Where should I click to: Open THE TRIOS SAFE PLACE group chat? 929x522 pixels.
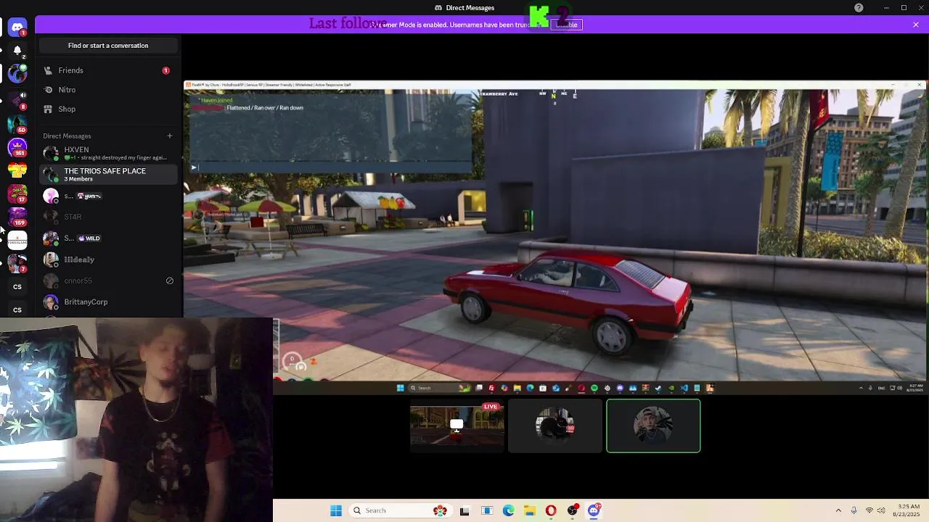tap(108, 174)
